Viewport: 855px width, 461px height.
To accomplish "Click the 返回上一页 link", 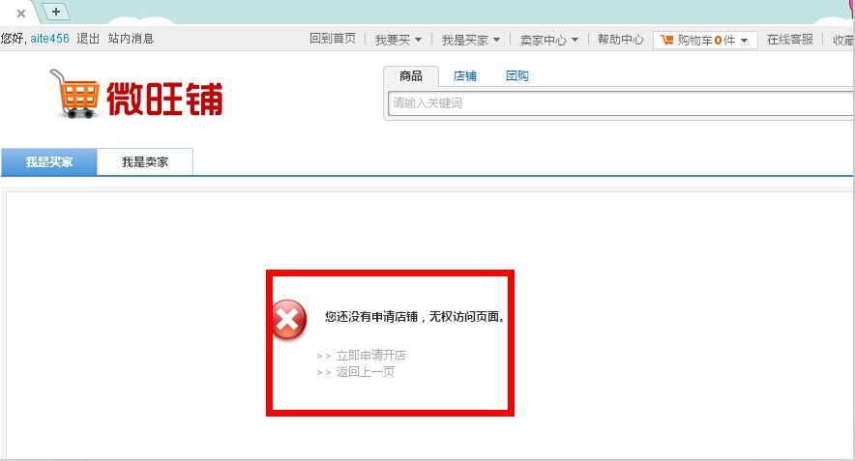I will 365,372.
